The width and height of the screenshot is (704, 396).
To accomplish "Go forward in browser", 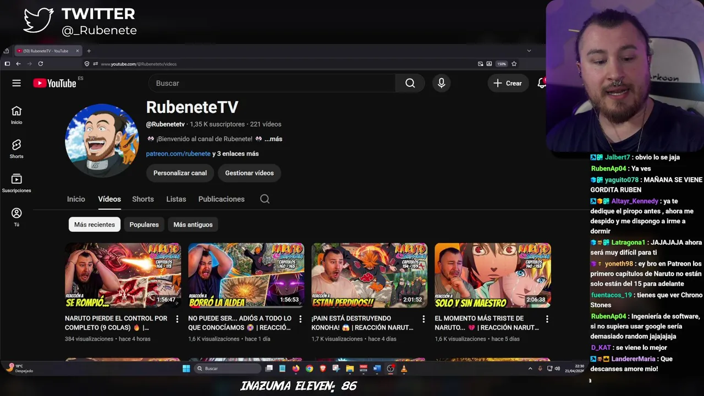I will click(x=29, y=64).
